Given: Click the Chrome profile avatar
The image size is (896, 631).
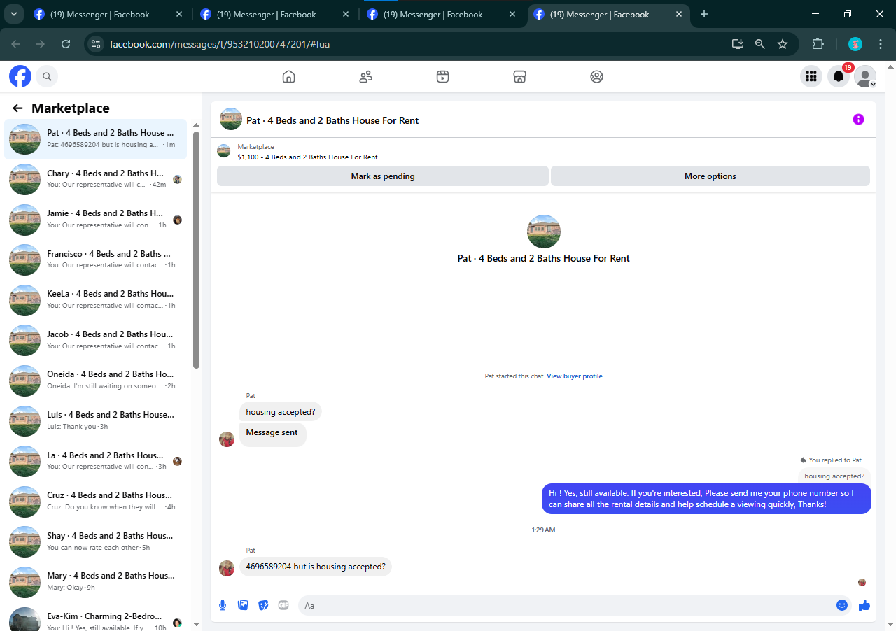Looking at the screenshot, I should tap(855, 44).
